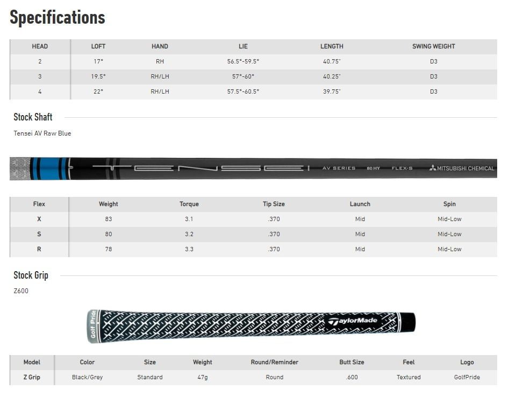Select the 39.75" length cell
The width and height of the screenshot is (516, 397).
coord(332,91)
